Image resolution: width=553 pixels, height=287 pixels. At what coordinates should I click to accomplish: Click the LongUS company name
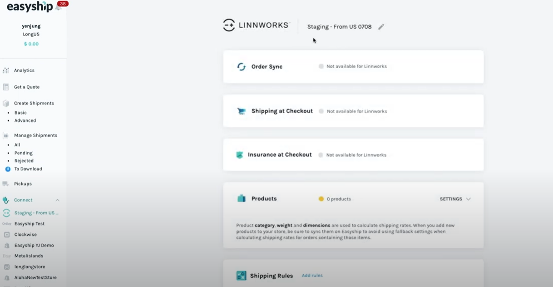(x=31, y=34)
